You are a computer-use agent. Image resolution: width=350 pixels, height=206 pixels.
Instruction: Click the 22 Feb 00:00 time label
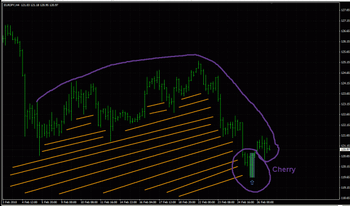click(x=207, y=202)
